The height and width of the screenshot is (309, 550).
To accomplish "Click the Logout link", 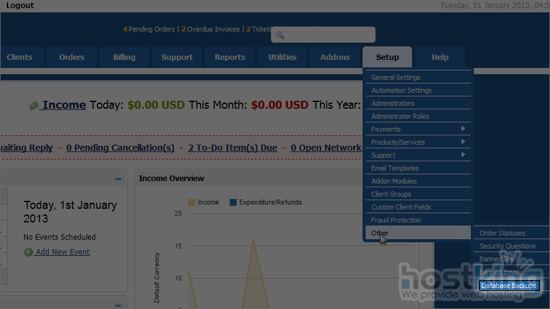I will 20,6.
